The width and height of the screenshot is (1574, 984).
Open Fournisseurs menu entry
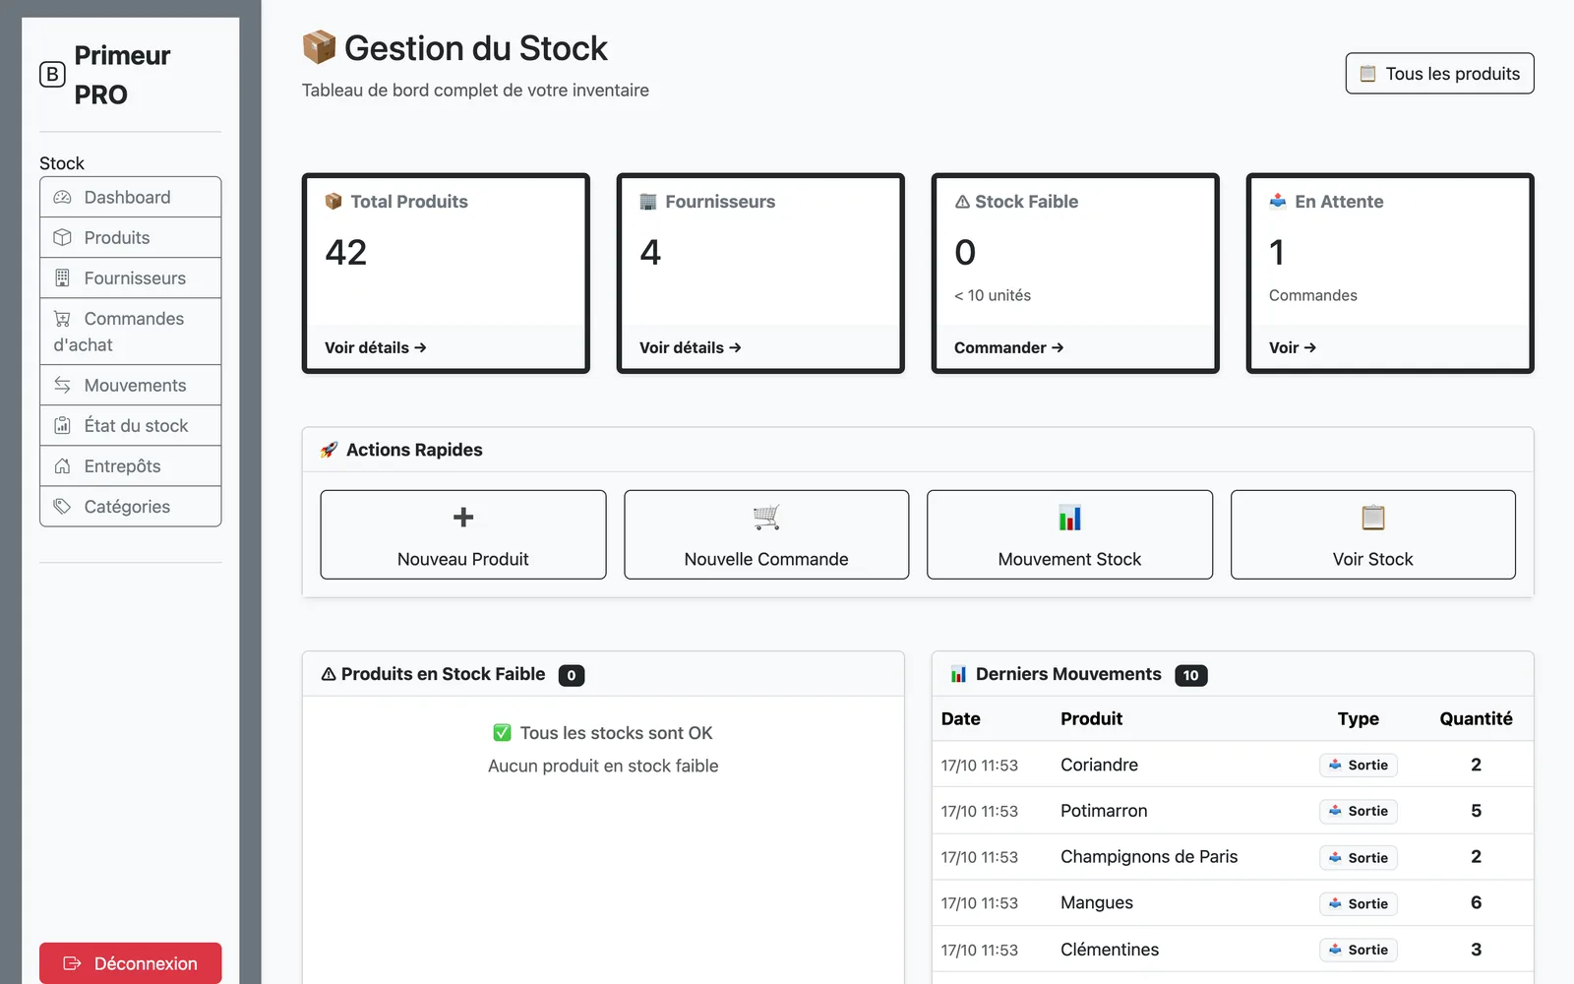click(x=131, y=277)
